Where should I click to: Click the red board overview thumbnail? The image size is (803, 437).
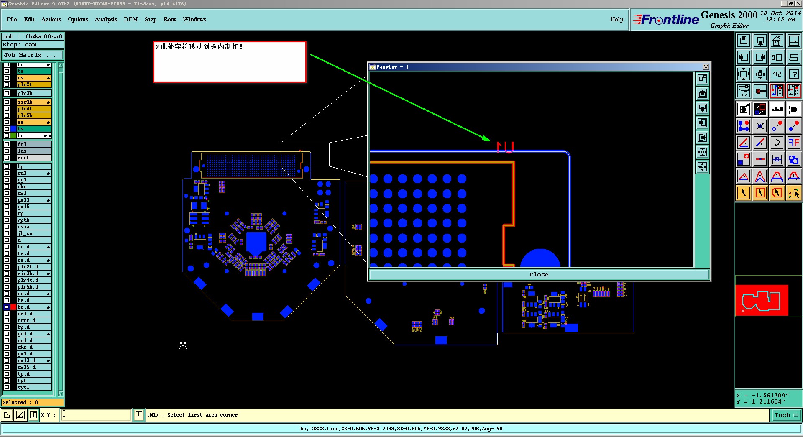(x=762, y=300)
